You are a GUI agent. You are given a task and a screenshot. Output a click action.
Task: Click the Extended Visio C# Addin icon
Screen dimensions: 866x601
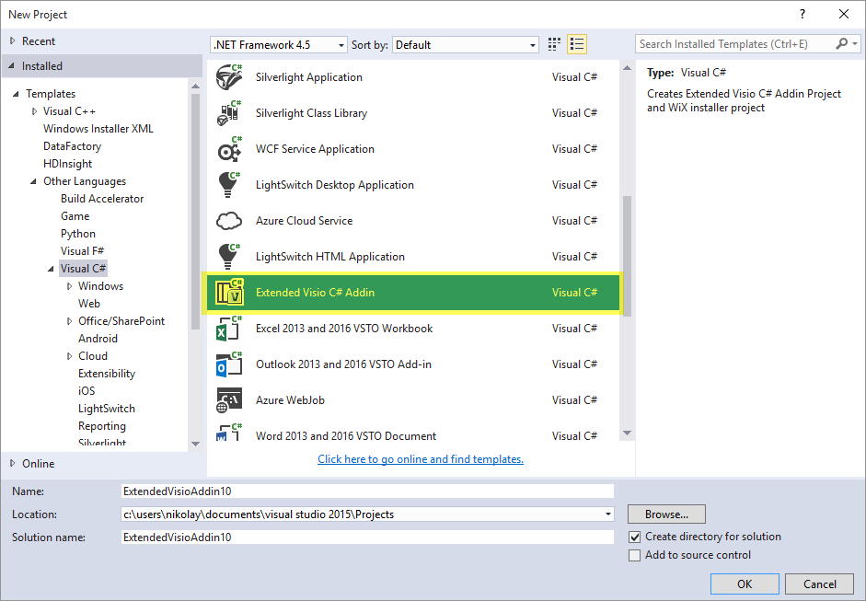pos(229,292)
